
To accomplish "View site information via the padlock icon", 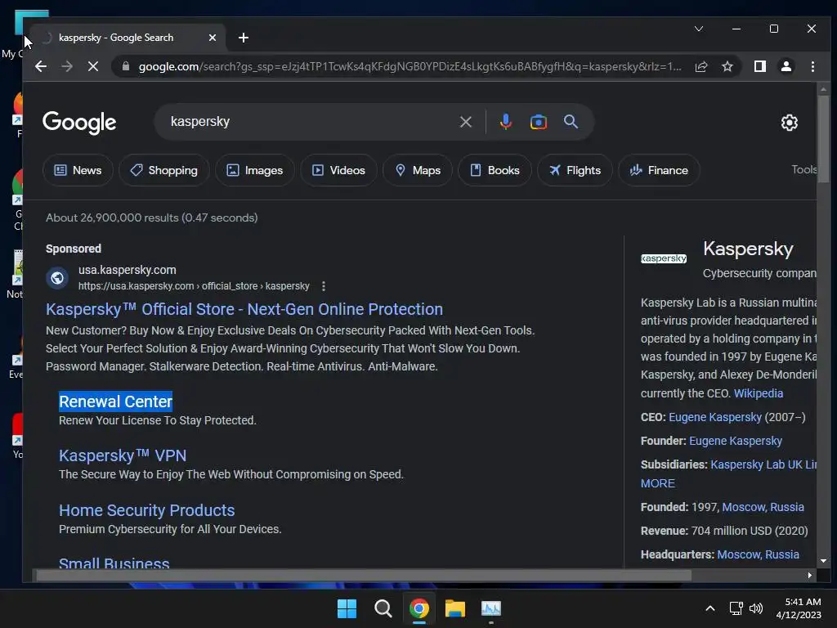I will pyautogui.click(x=126, y=66).
